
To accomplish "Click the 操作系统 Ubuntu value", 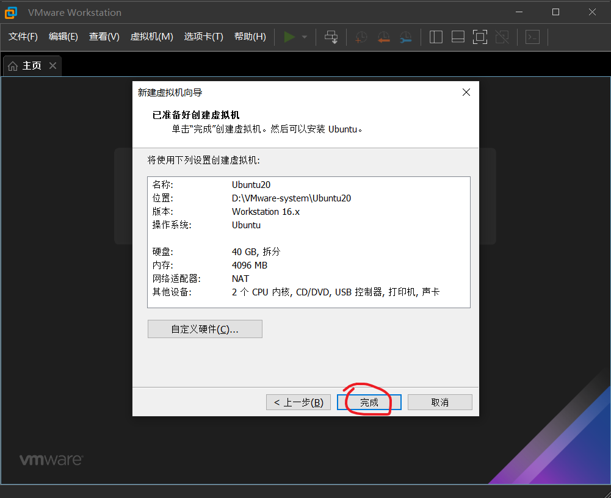I will (246, 225).
